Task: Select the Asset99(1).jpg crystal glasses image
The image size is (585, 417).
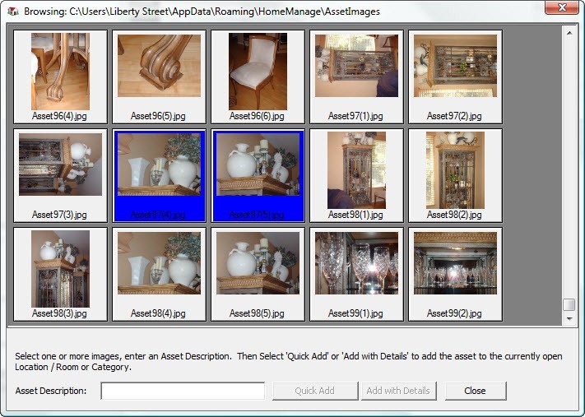Action: 356,274
